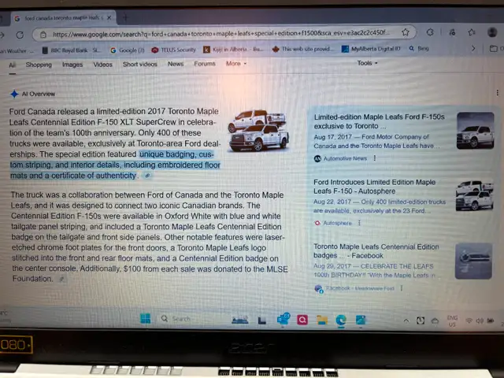Click link icon after 'certificate of authenticity'
The image size is (504, 378).
tap(147, 176)
